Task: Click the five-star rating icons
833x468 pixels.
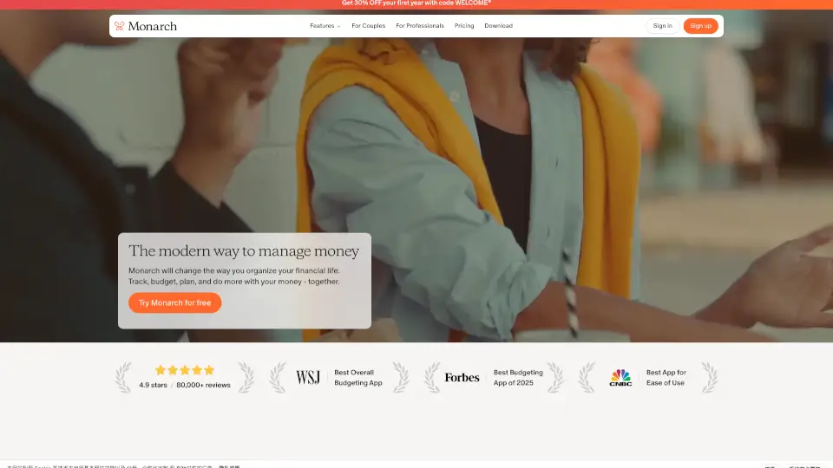Action: [184, 370]
